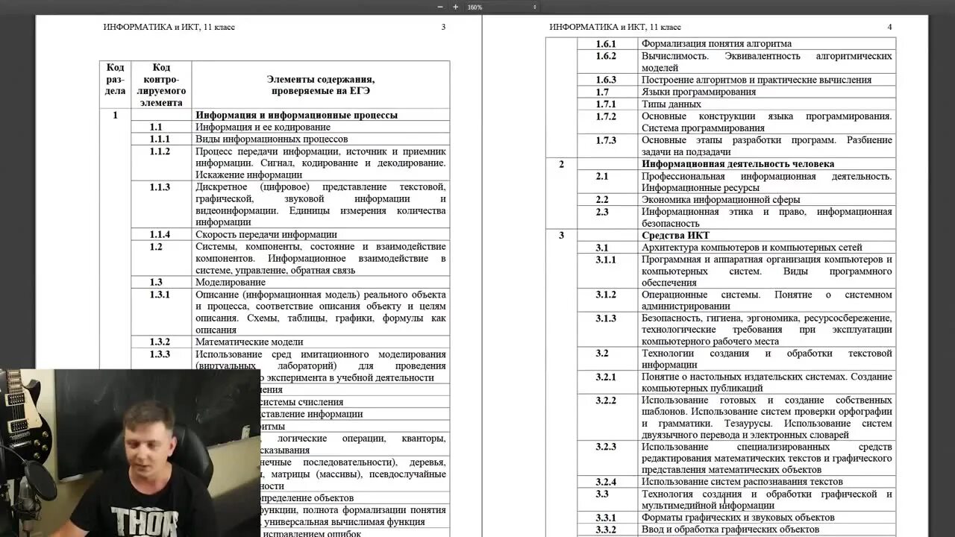Click the code cell '1.7.3'
This screenshot has width=955, height=537.
(607, 140)
